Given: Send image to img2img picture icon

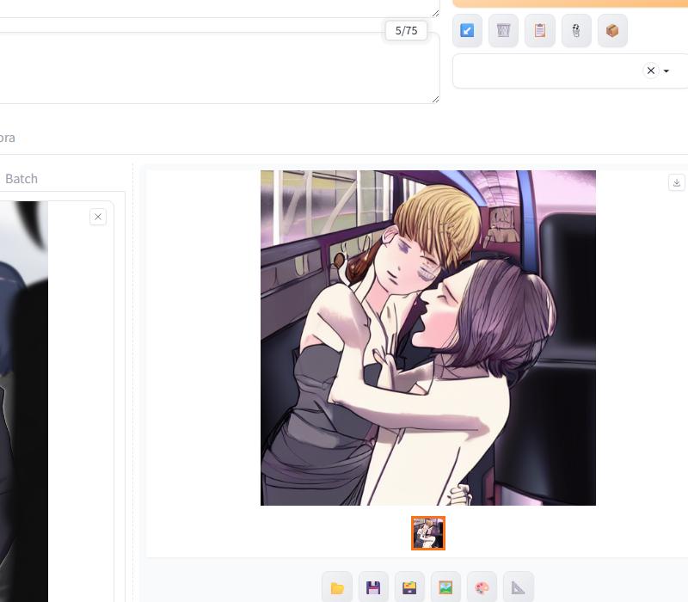Looking at the screenshot, I should click(x=445, y=587).
